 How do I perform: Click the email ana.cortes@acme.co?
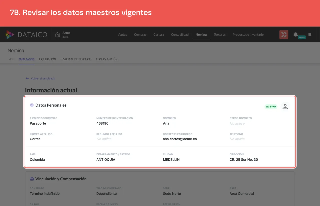pos(180,139)
